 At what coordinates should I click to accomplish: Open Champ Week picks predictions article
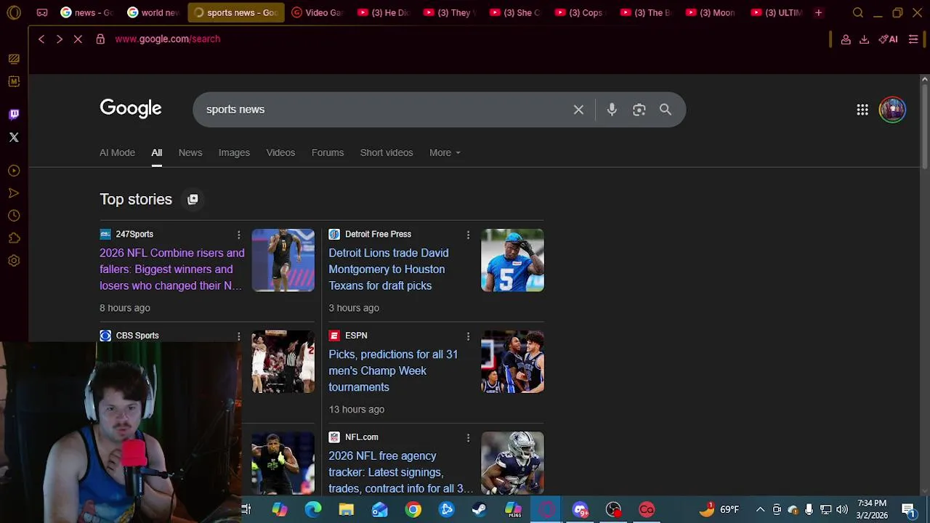[x=393, y=370]
